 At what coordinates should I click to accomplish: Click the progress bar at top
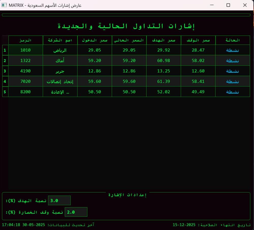coord(126,15)
